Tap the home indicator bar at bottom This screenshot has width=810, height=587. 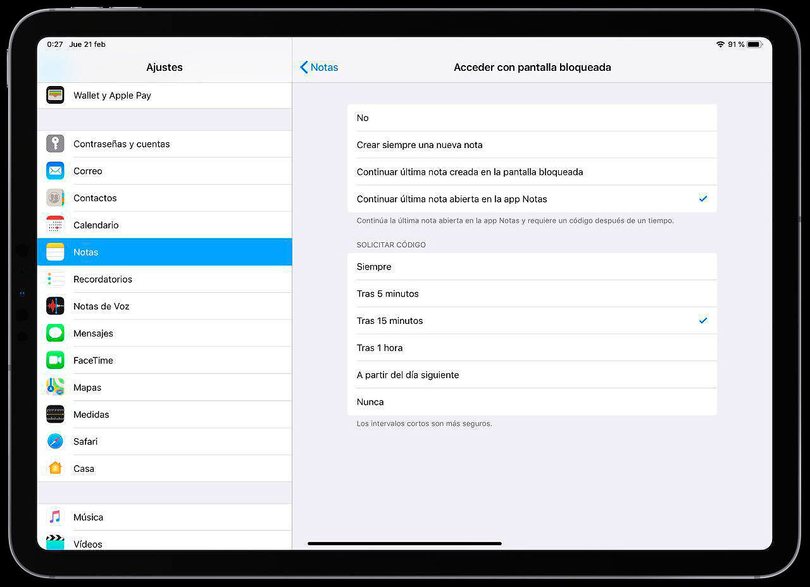pyautogui.click(x=404, y=543)
